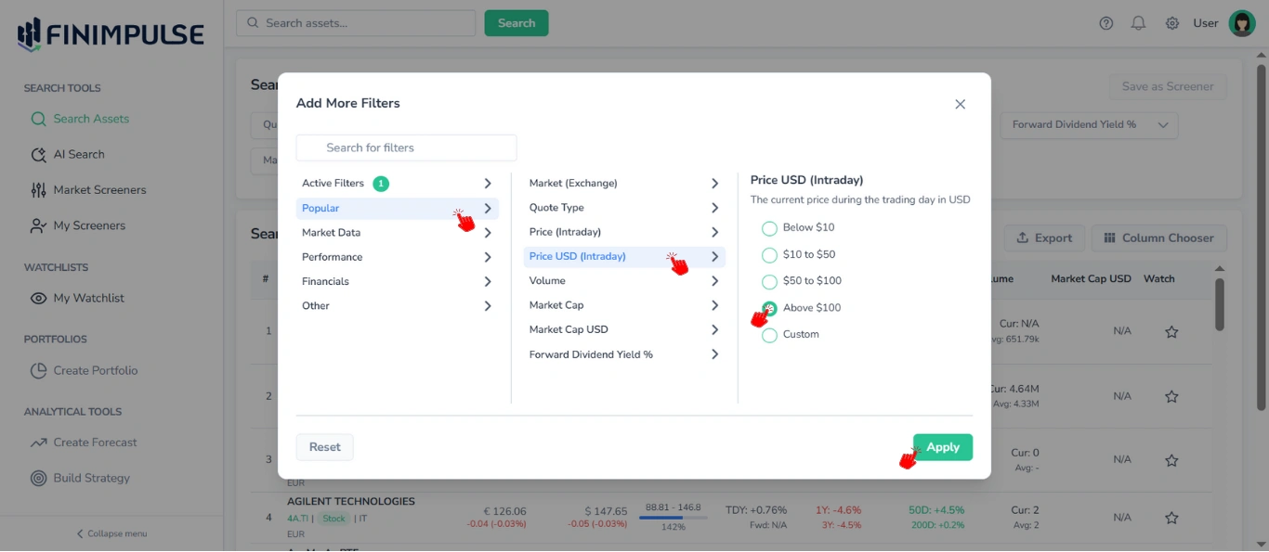Star Agilent Technologies to watch it
The image size is (1269, 552).
[1171, 517]
